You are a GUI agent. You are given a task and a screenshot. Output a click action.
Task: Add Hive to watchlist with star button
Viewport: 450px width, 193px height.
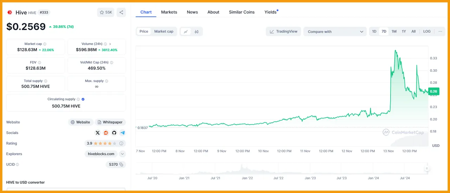click(106, 12)
